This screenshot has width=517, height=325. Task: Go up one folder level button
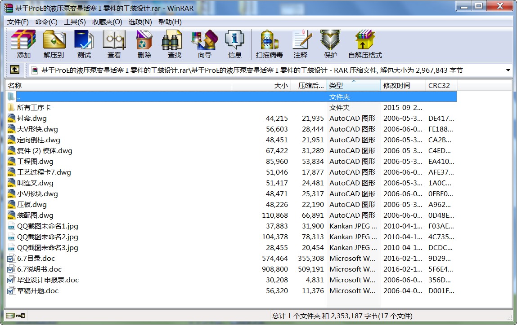point(15,70)
